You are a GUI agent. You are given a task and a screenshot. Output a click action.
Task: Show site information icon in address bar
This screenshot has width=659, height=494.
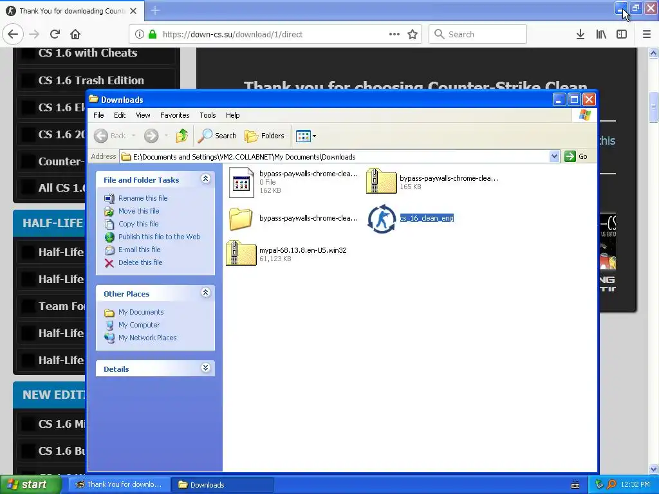[x=140, y=35]
